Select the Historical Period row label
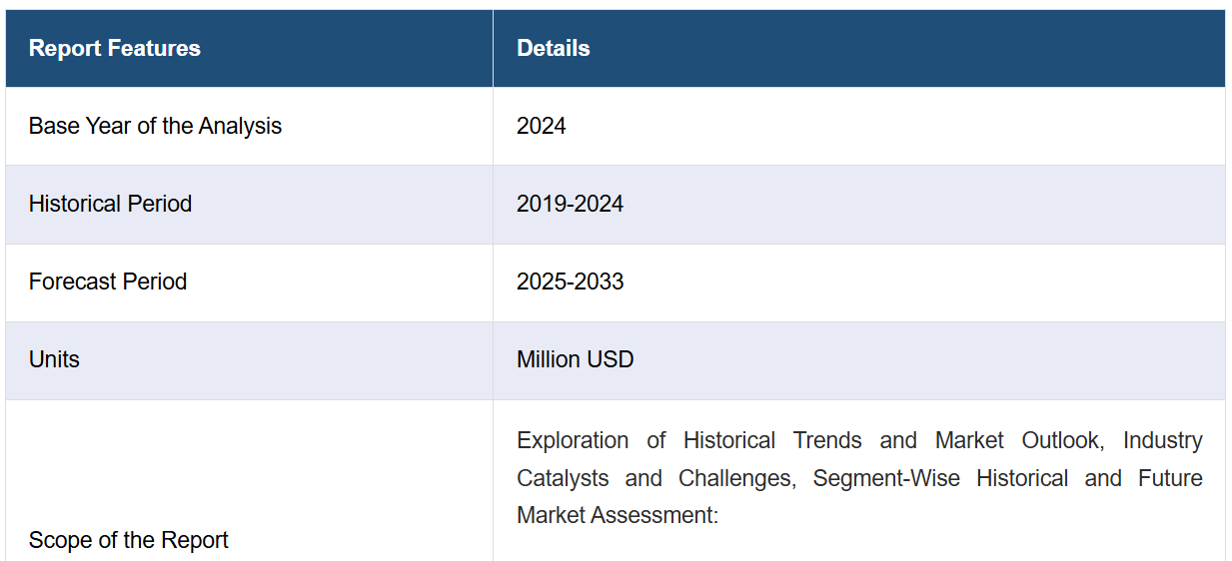 point(110,204)
